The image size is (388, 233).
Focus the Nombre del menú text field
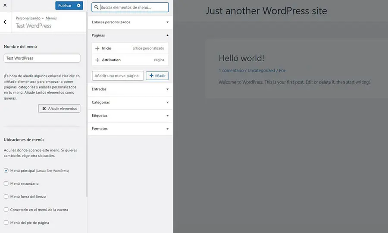coord(42,58)
